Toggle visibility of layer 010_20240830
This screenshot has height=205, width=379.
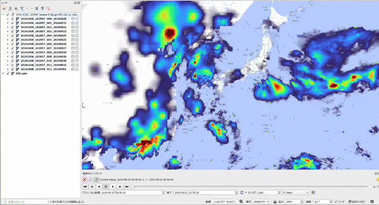(13, 61)
